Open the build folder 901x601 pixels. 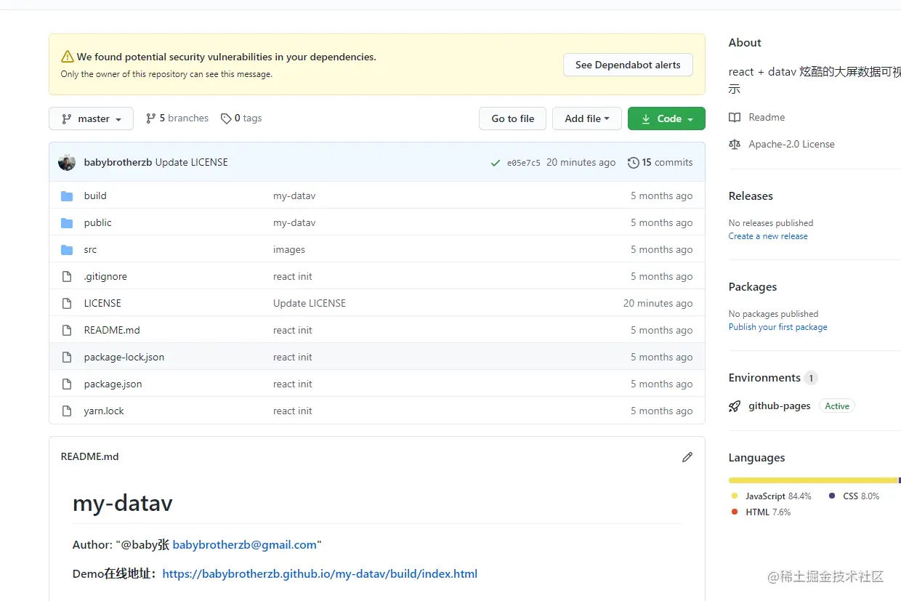95,195
